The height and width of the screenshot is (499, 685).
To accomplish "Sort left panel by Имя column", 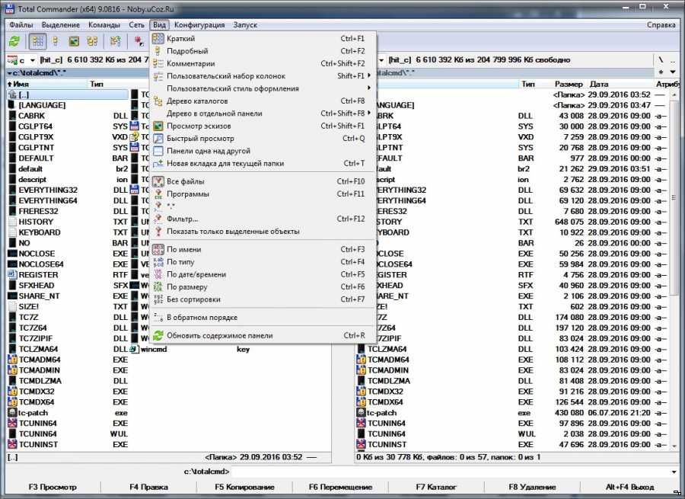I will (x=46, y=84).
